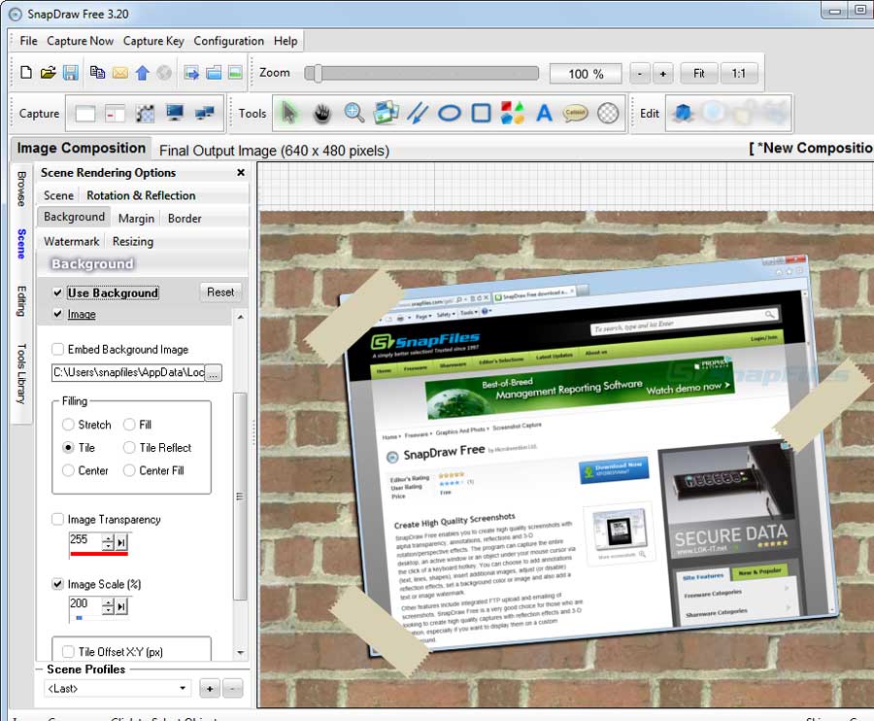This screenshot has width=874, height=721.
Task: Add a callout speech bubble
Action: tap(576, 113)
